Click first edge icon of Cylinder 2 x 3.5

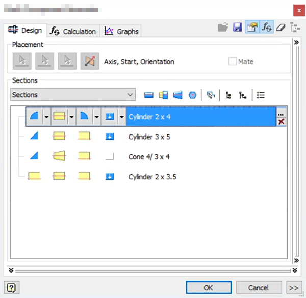(34, 176)
